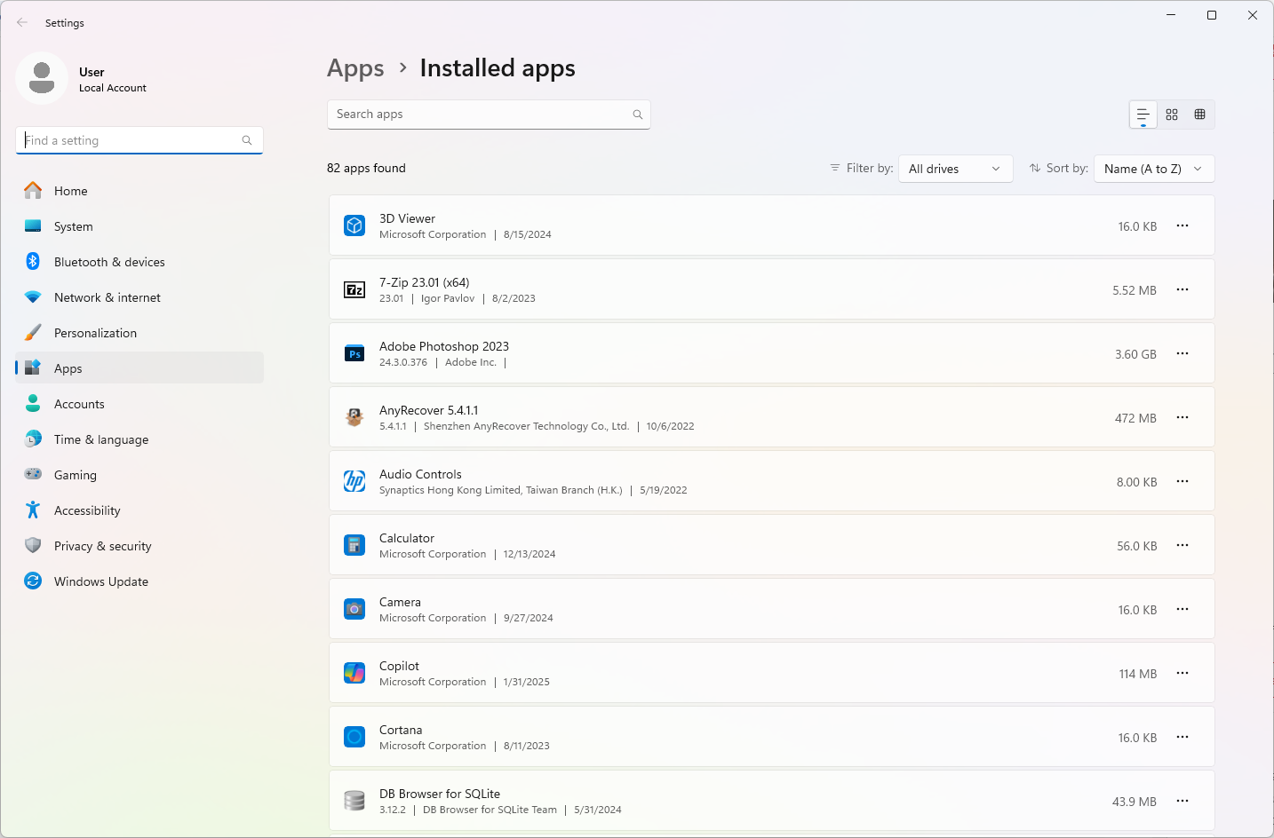
Task: Click the Adobe Photoshop 2023 name
Action: pos(444,346)
